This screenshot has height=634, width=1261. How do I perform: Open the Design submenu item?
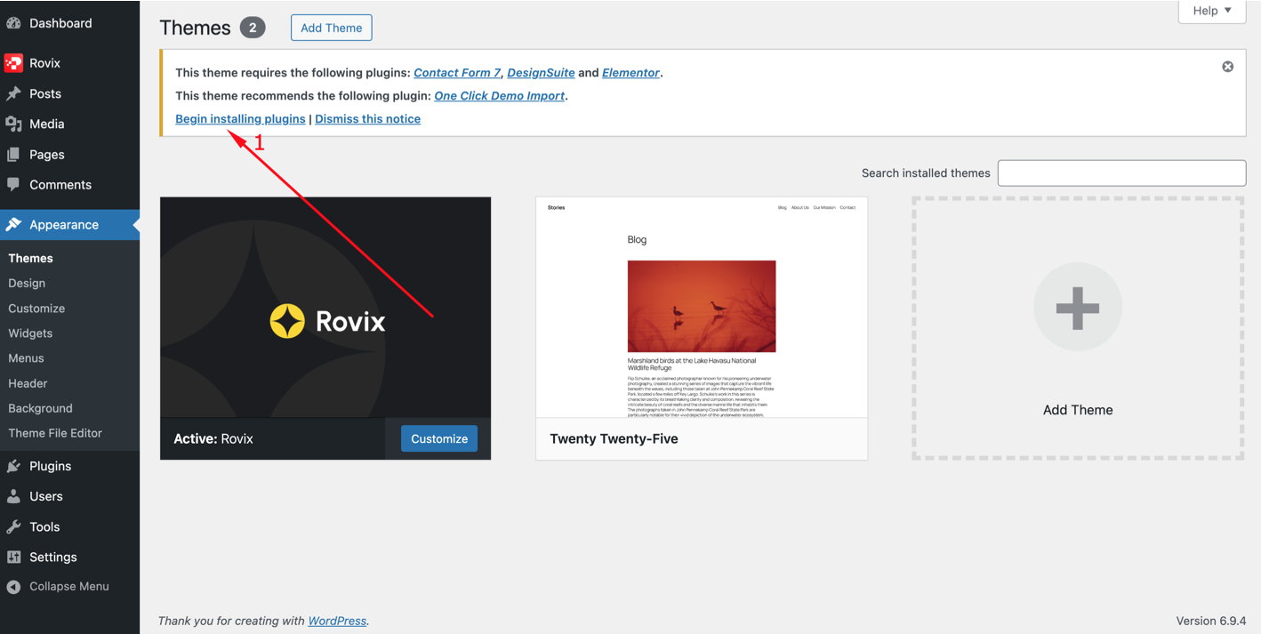click(x=27, y=283)
